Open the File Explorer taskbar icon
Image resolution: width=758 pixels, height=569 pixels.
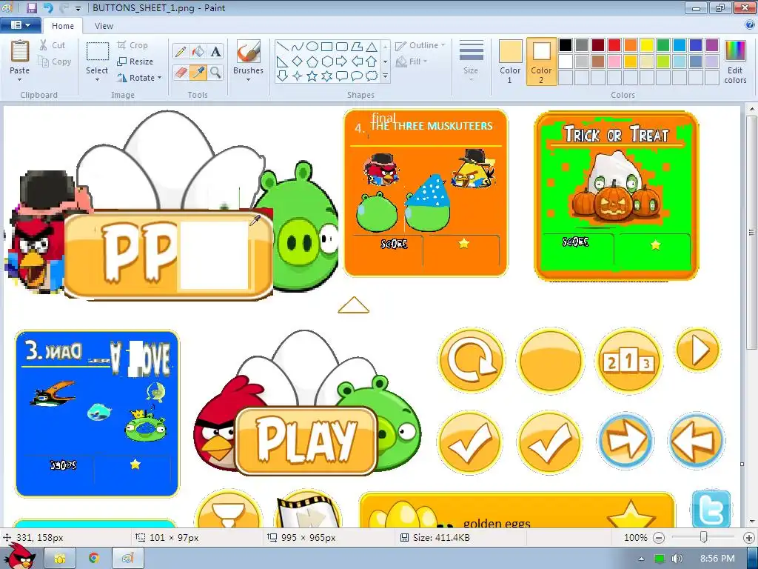point(60,559)
